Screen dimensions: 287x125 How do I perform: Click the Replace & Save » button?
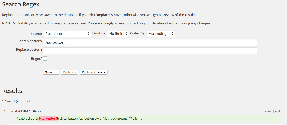coord(94,72)
